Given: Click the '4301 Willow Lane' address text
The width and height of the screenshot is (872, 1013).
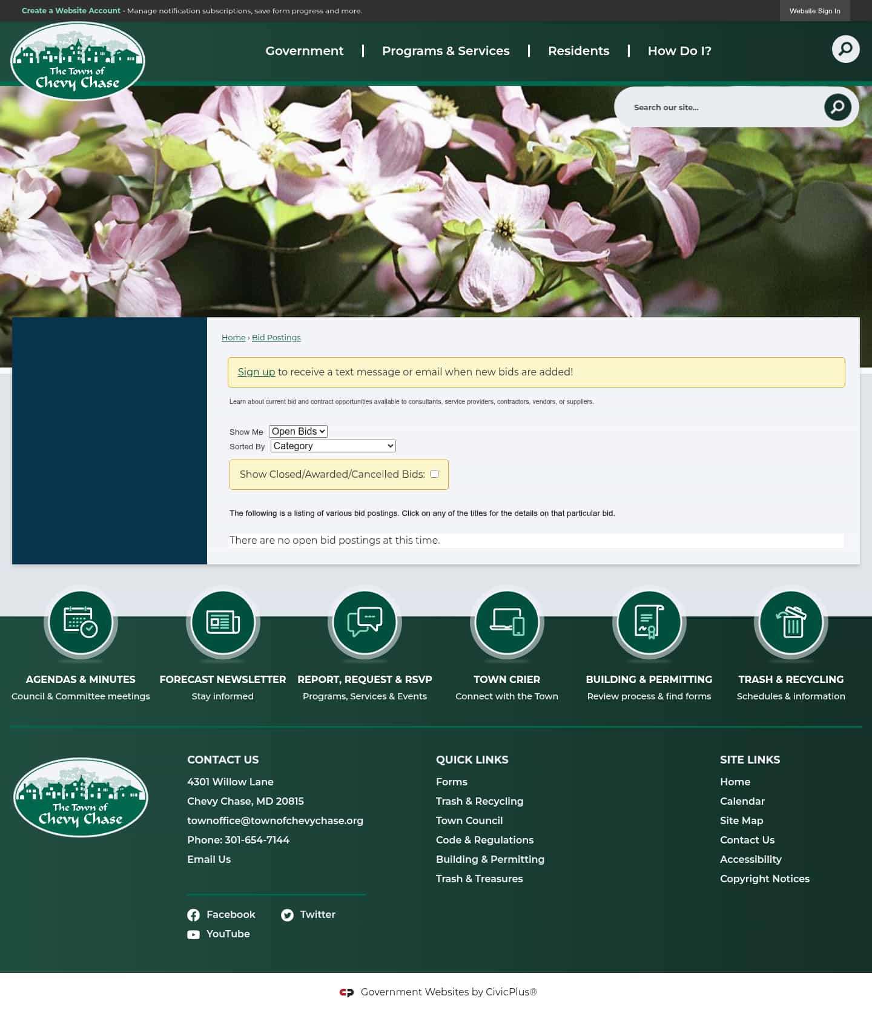Looking at the screenshot, I should pos(230,782).
